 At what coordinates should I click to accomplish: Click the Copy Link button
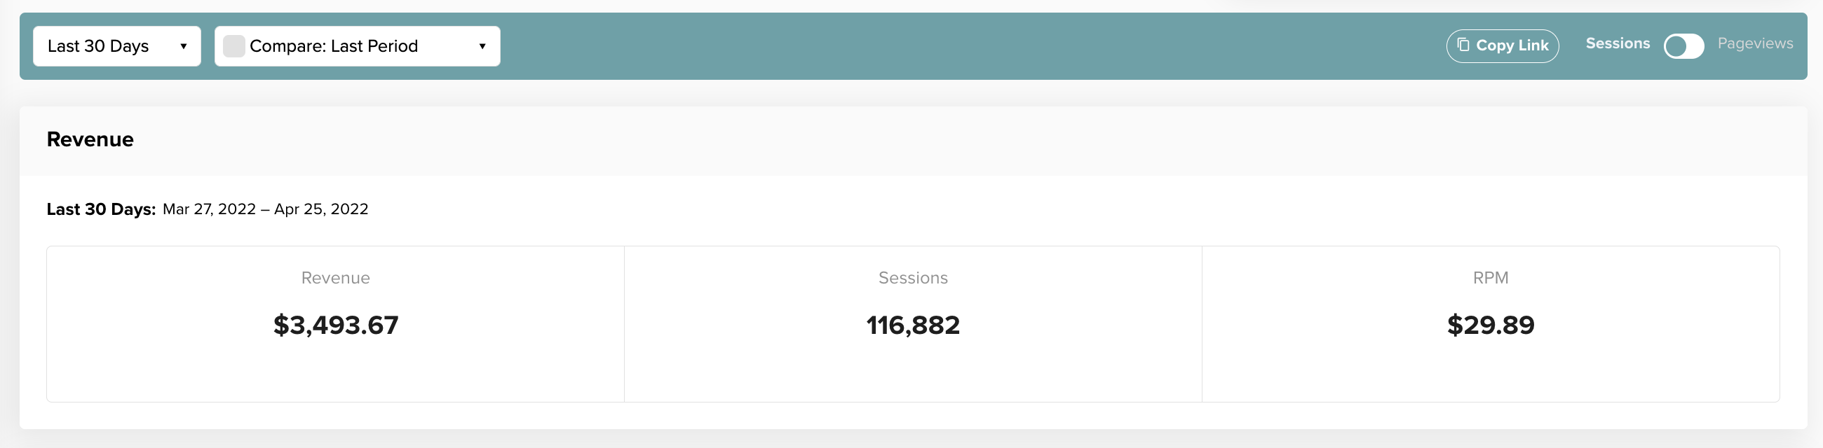click(x=1502, y=46)
